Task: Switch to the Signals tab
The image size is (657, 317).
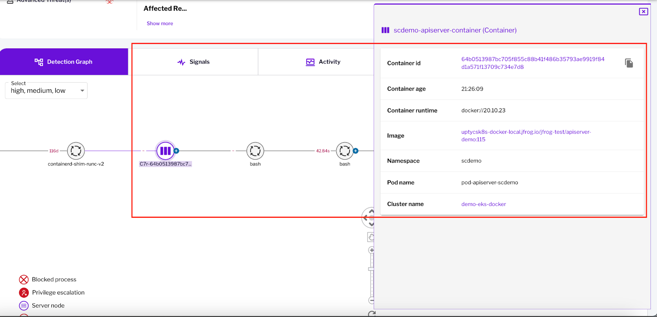Action: (x=193, y=62)
